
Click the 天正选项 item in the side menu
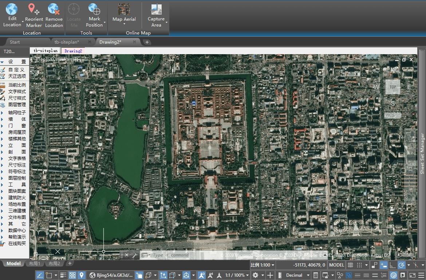(17, 76)
